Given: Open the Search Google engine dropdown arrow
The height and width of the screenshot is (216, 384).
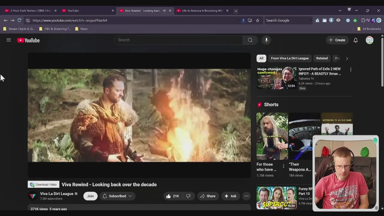Looking at the screenshot, I should (x=310, y=20).
